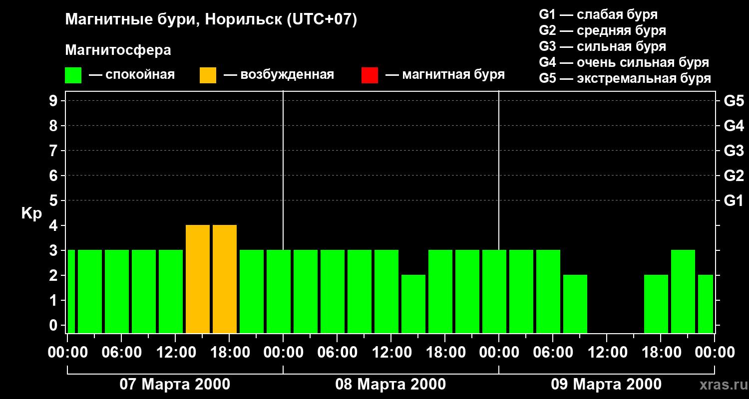Viewport: 749px width, 399px height.
Task: Click the date label '09 Марта 2000'
Action: pyautogui.click(x=606, y=385)
